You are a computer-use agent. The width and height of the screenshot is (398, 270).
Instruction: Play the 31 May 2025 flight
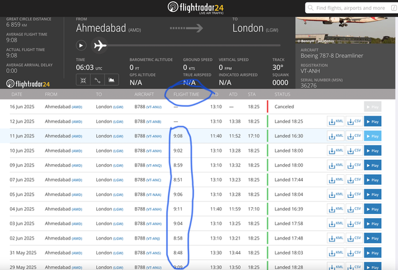[373, 253]
